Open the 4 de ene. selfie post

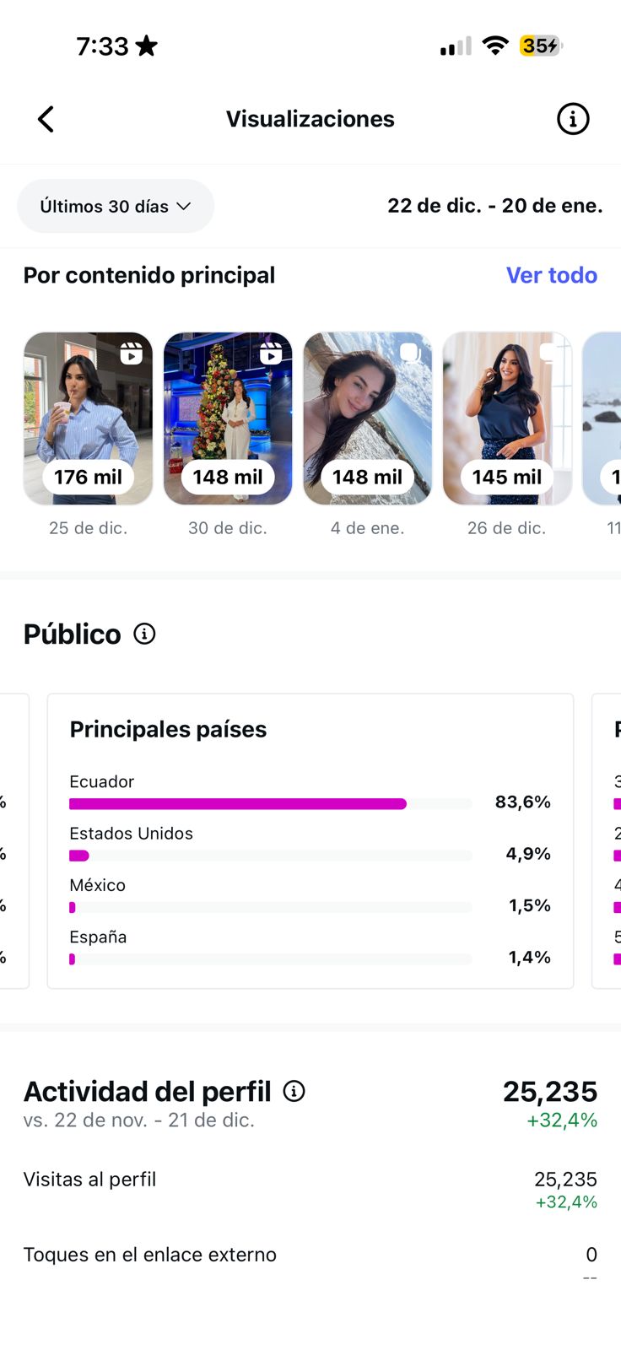pyautogui.click(x=367, y=418)
